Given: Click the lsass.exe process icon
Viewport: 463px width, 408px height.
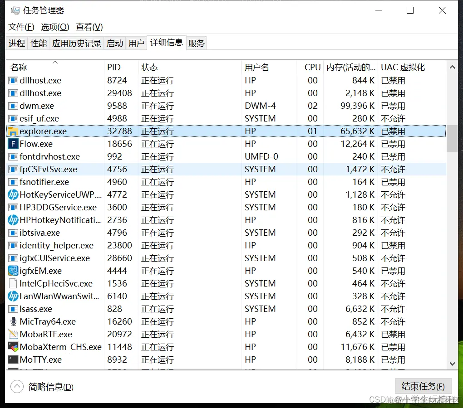Looking at the screenshot, I should tap(13, 309).
